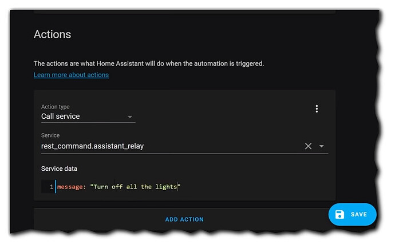Click the "Turn off all the lights" string

(135, 187)
